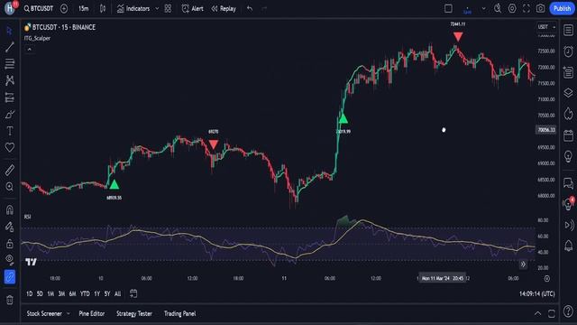This screenshot has height=325, width=577.
Task: Activate the zoom in tool
Action: click(10, 187)
